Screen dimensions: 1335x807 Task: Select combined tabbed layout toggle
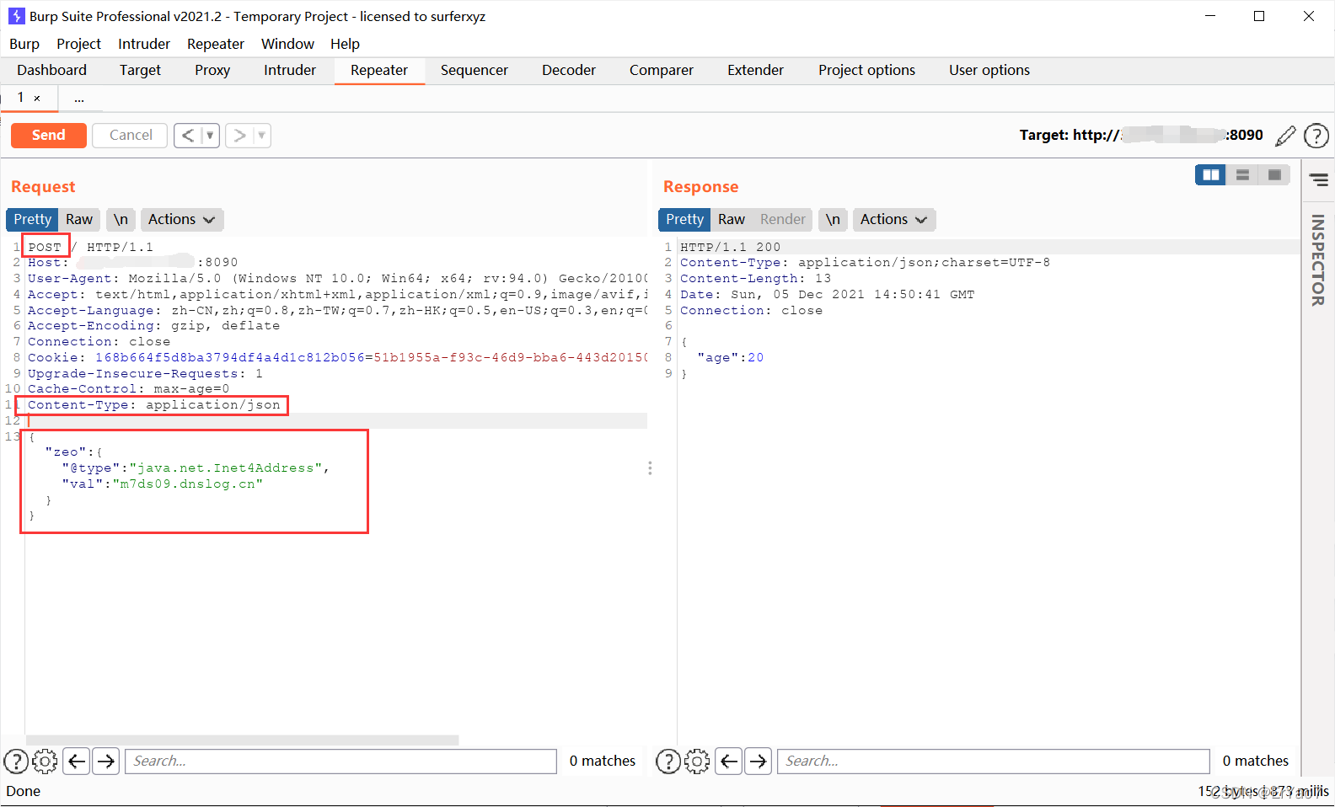[x=1274, y=174]
